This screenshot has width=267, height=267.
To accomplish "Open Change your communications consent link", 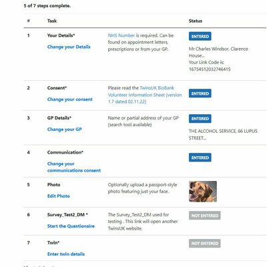I will 74,167.
